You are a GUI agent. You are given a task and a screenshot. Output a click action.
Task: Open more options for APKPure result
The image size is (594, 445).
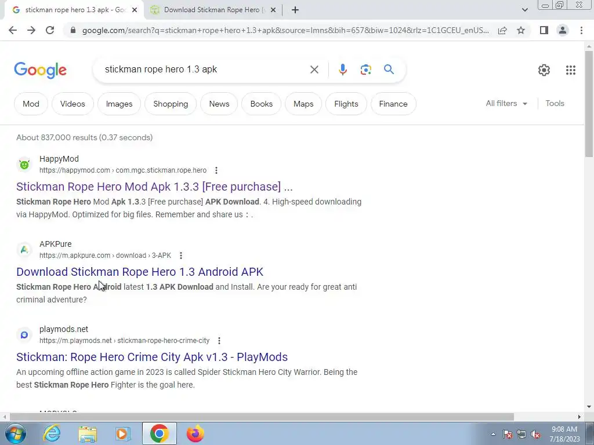coord(181,256)
